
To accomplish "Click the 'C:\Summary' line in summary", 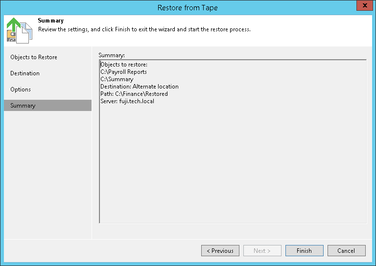I will pyautogui.click(x=117, y=79).
